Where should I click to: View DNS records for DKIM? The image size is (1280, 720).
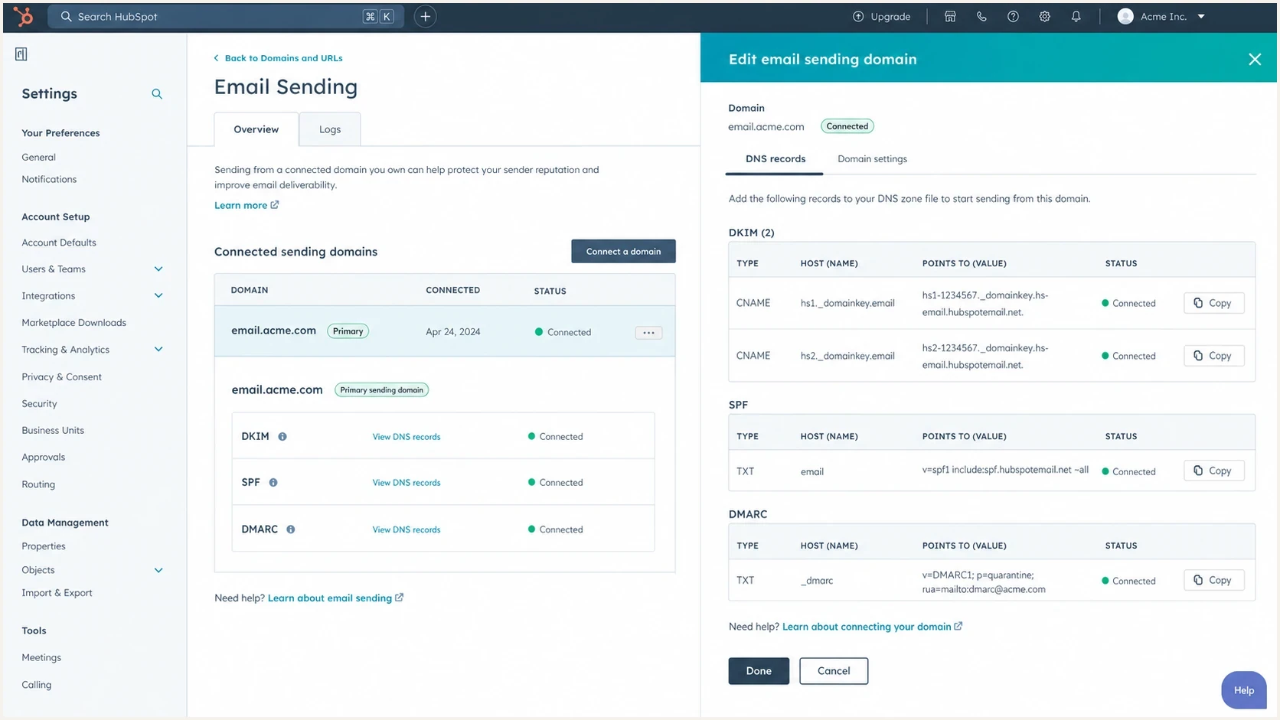[x=407, y=437]
